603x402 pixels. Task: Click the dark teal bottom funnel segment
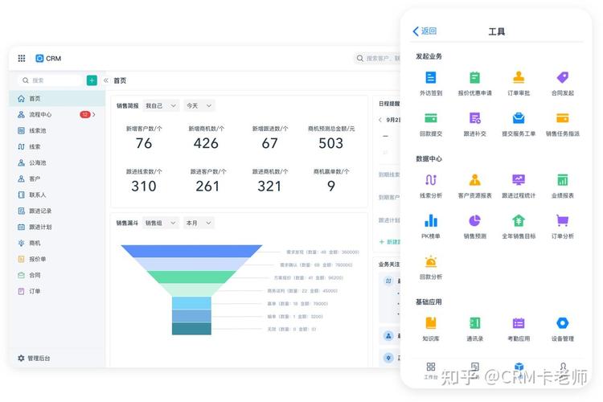click(191, 329)
